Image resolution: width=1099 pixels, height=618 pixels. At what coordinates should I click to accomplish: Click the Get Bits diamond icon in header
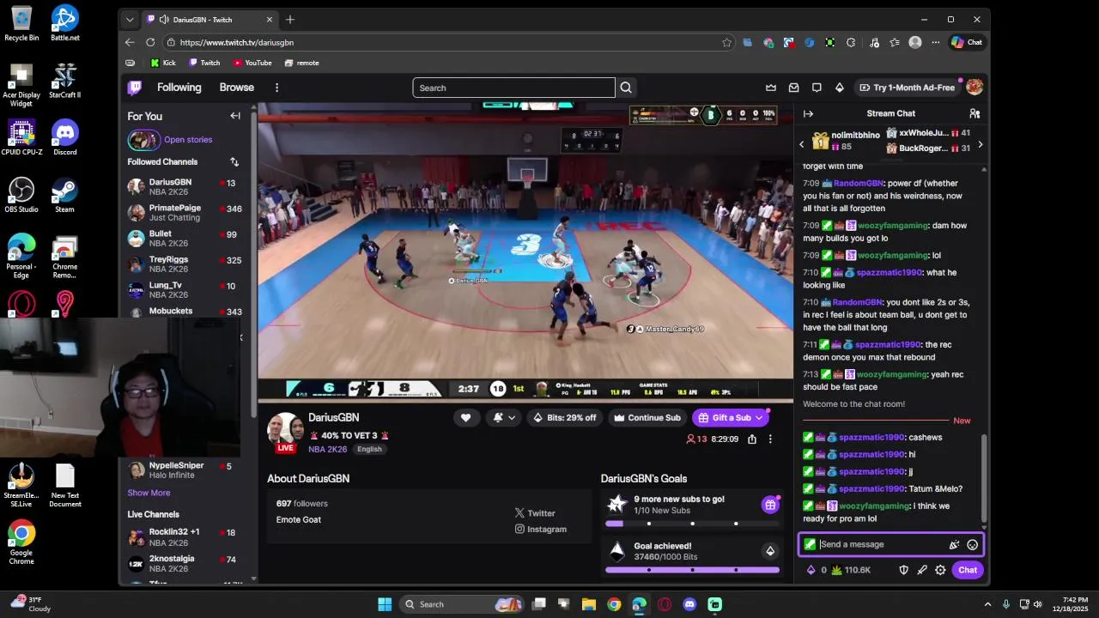pyautogui.click(x=840, y=88)
